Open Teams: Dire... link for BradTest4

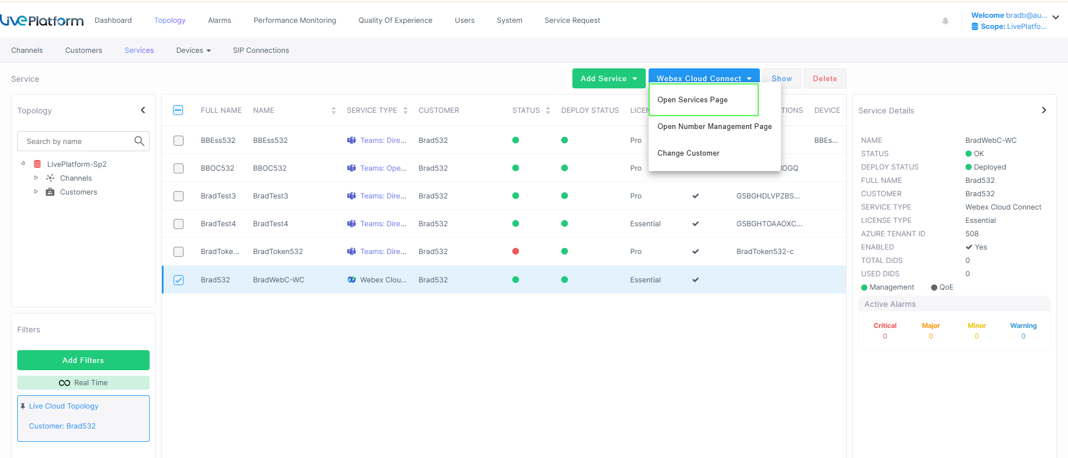[x=383, y=223]
